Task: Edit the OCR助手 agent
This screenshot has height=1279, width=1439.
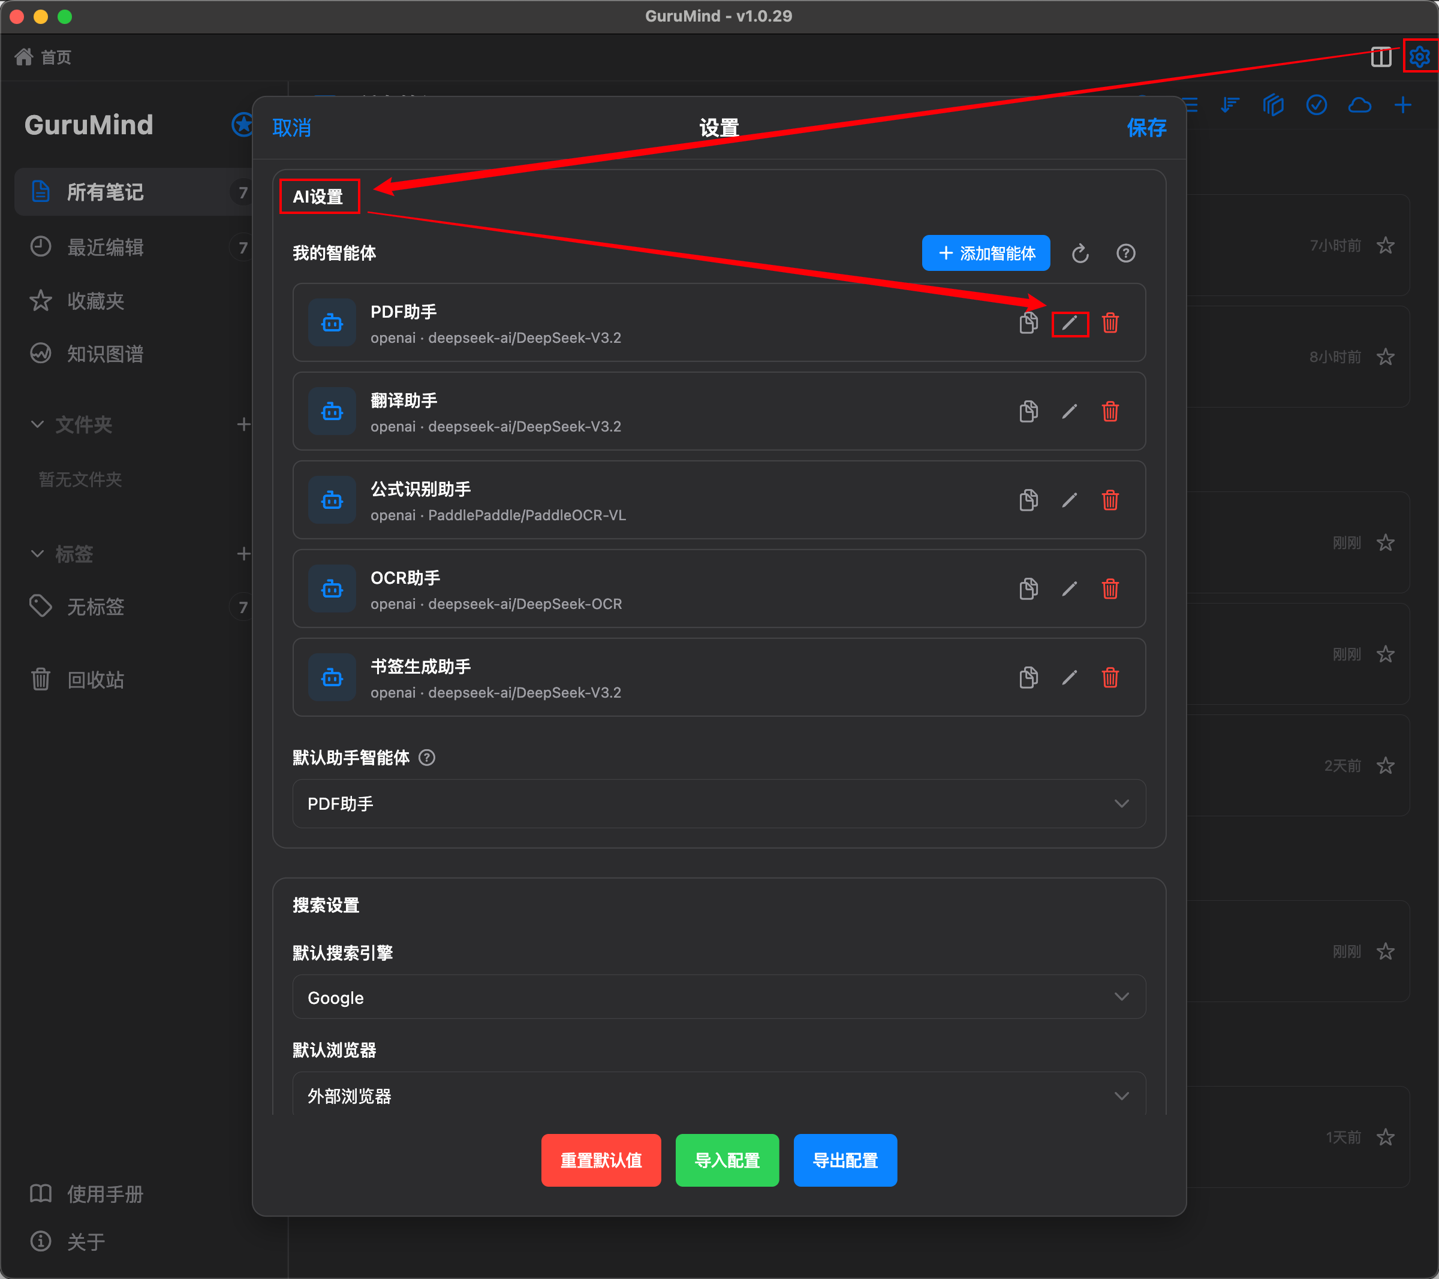Action: click(x=1068, y=589)
